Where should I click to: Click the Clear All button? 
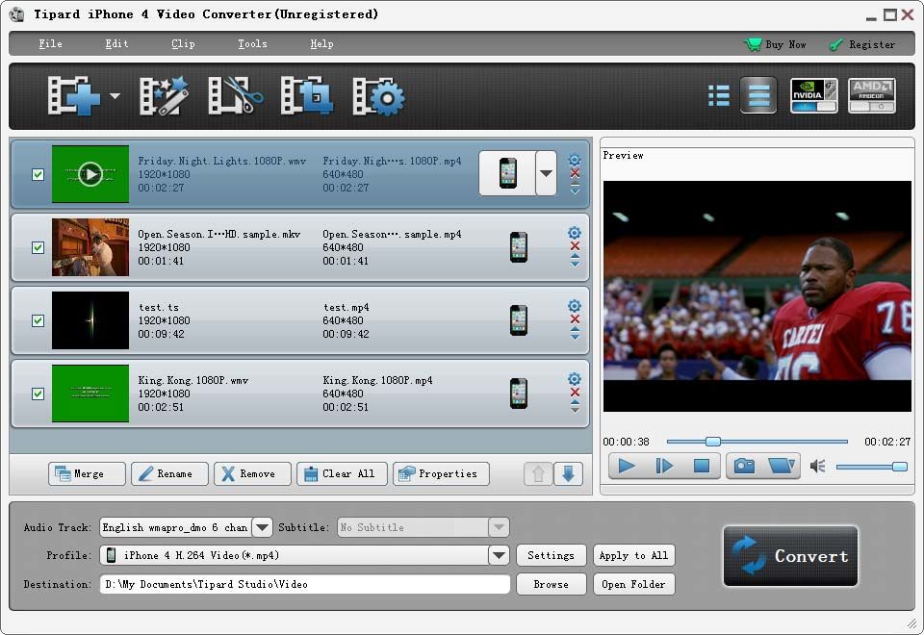coord(342,473)
